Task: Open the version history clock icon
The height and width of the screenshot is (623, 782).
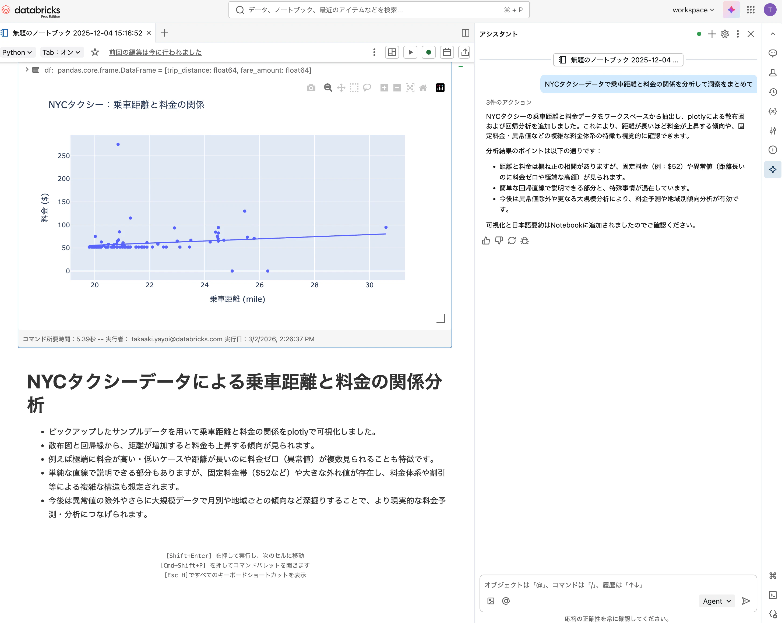Action: 773,92
